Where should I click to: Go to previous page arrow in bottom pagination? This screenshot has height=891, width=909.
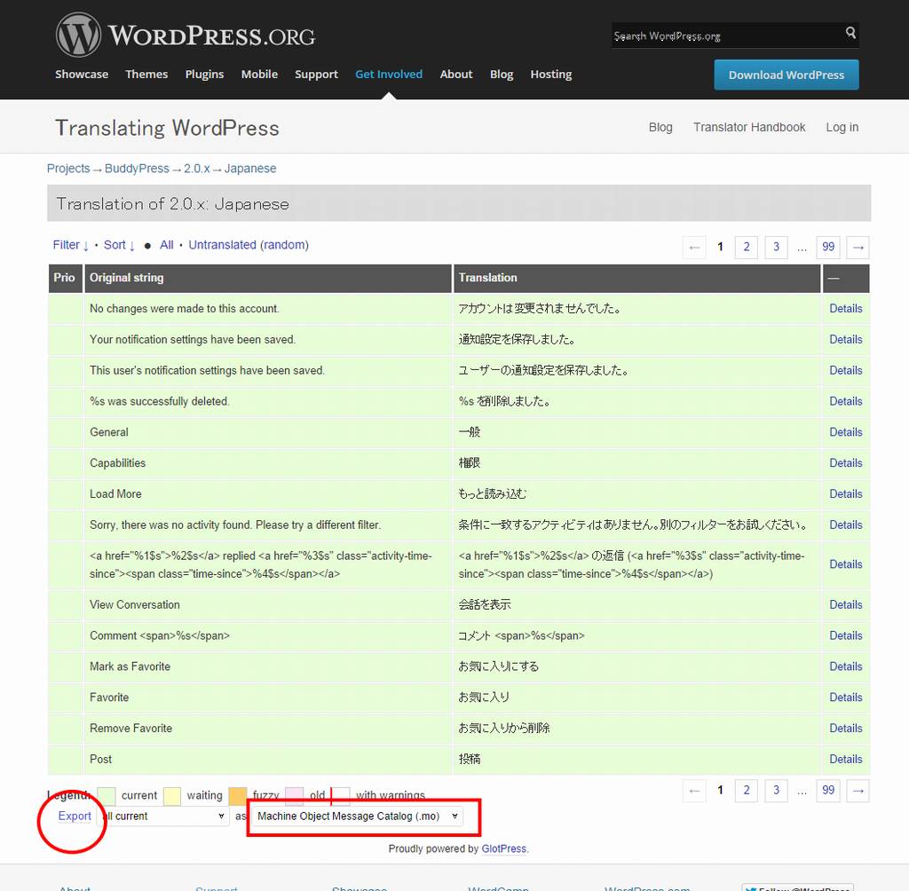click(694, 791)
